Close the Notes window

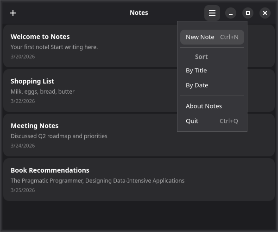click(x=265, y=13)
